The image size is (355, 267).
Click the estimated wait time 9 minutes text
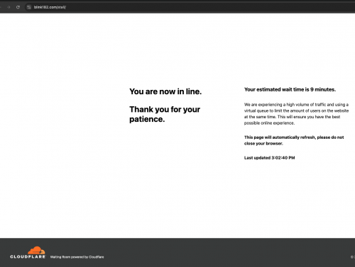[290, 89]
